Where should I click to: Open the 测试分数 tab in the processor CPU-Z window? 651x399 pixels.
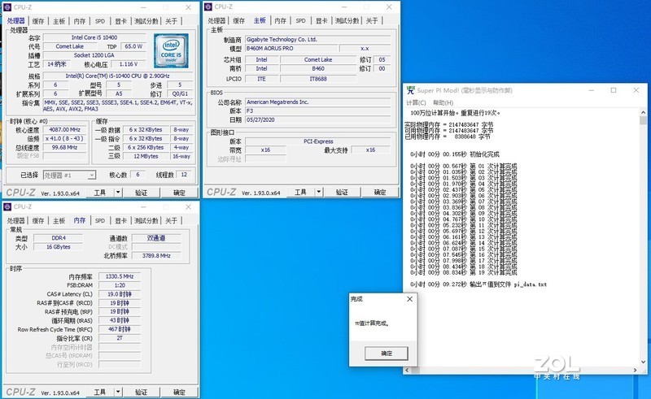pos(146,21)
